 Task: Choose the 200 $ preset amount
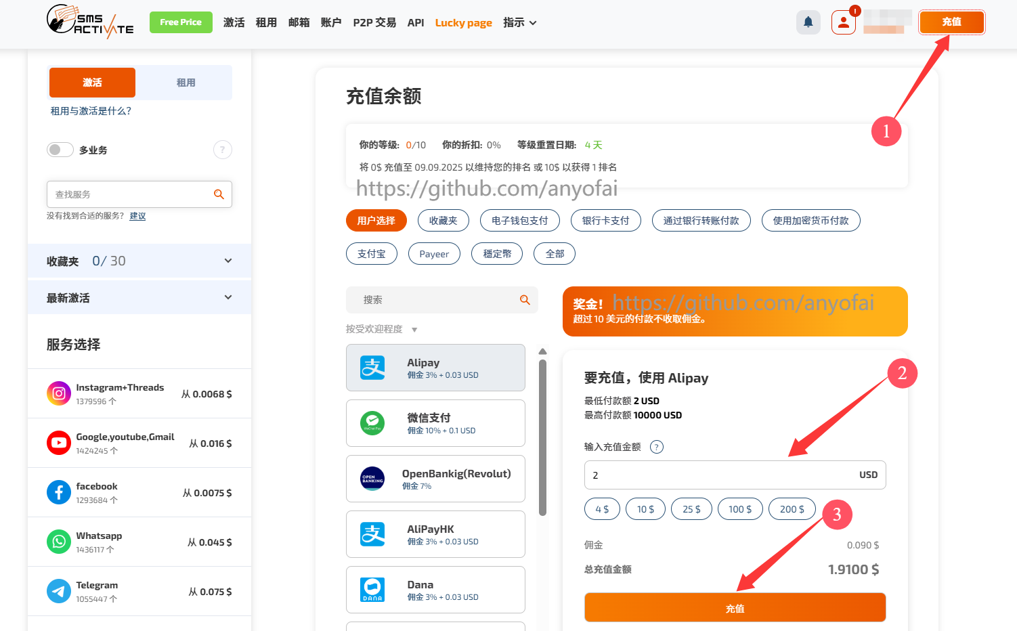point(792,509)
